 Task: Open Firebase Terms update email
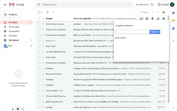pyautogui.click(x=101, y=85)
